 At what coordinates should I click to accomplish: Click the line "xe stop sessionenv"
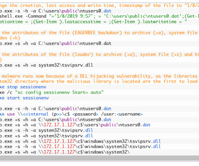(23, 87)
